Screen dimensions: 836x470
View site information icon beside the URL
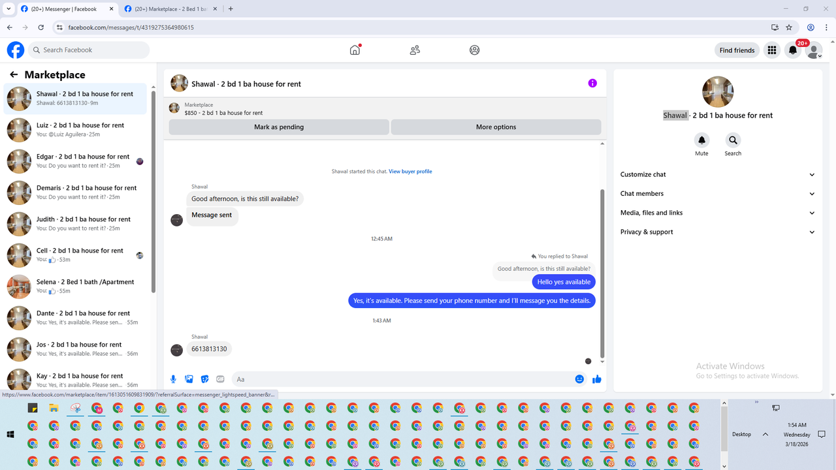59,27
